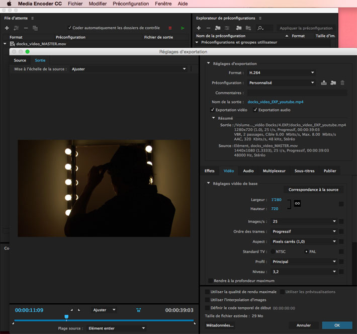The width and height of the screenshot is (357, 334).
Task: Open the Préconfiguration Personnalisé dropdown
Action: 282,82
